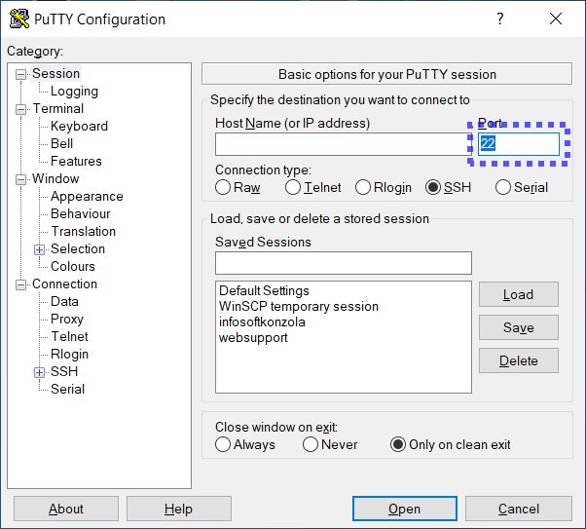Screen dimensions: 586x529
Task: Click the PuTTY icon in title bar
Action: click(x=19, y=19)
